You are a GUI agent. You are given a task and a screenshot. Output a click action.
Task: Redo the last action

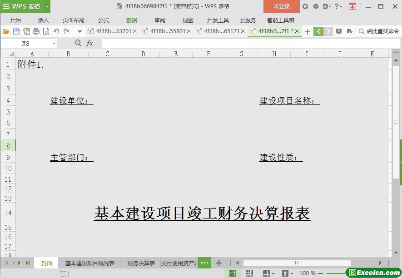coord(66,31)
